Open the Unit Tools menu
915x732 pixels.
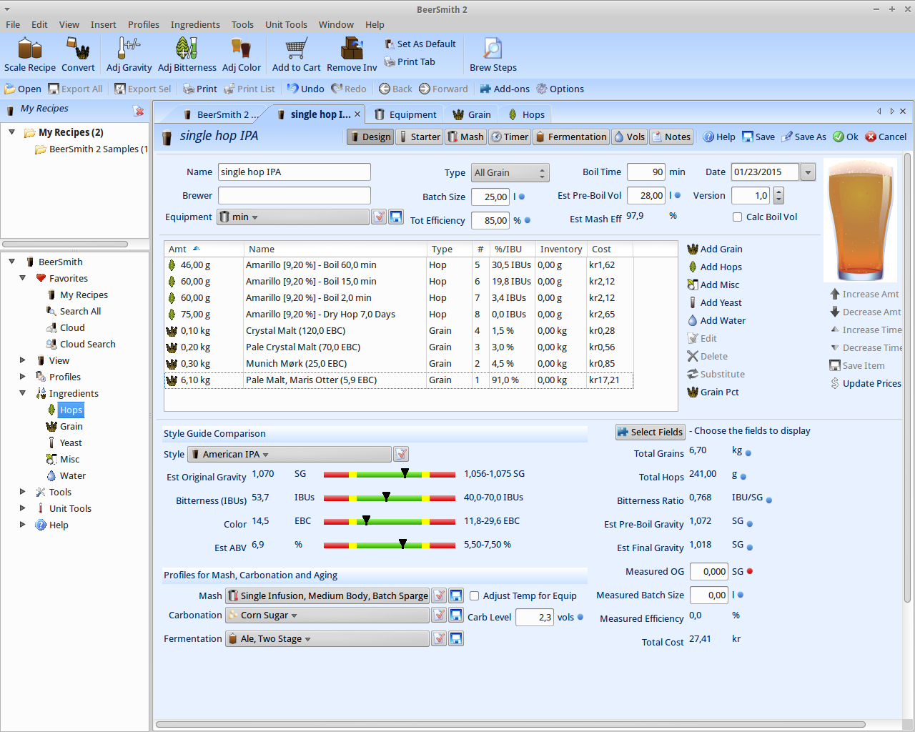(x=286, y=24)
